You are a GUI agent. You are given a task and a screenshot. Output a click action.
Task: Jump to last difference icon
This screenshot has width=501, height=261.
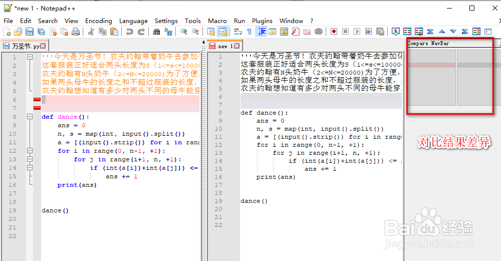465,31
